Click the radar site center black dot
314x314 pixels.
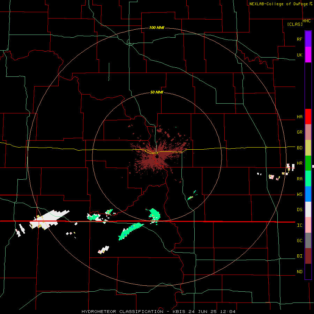click(x=157, y=156)
